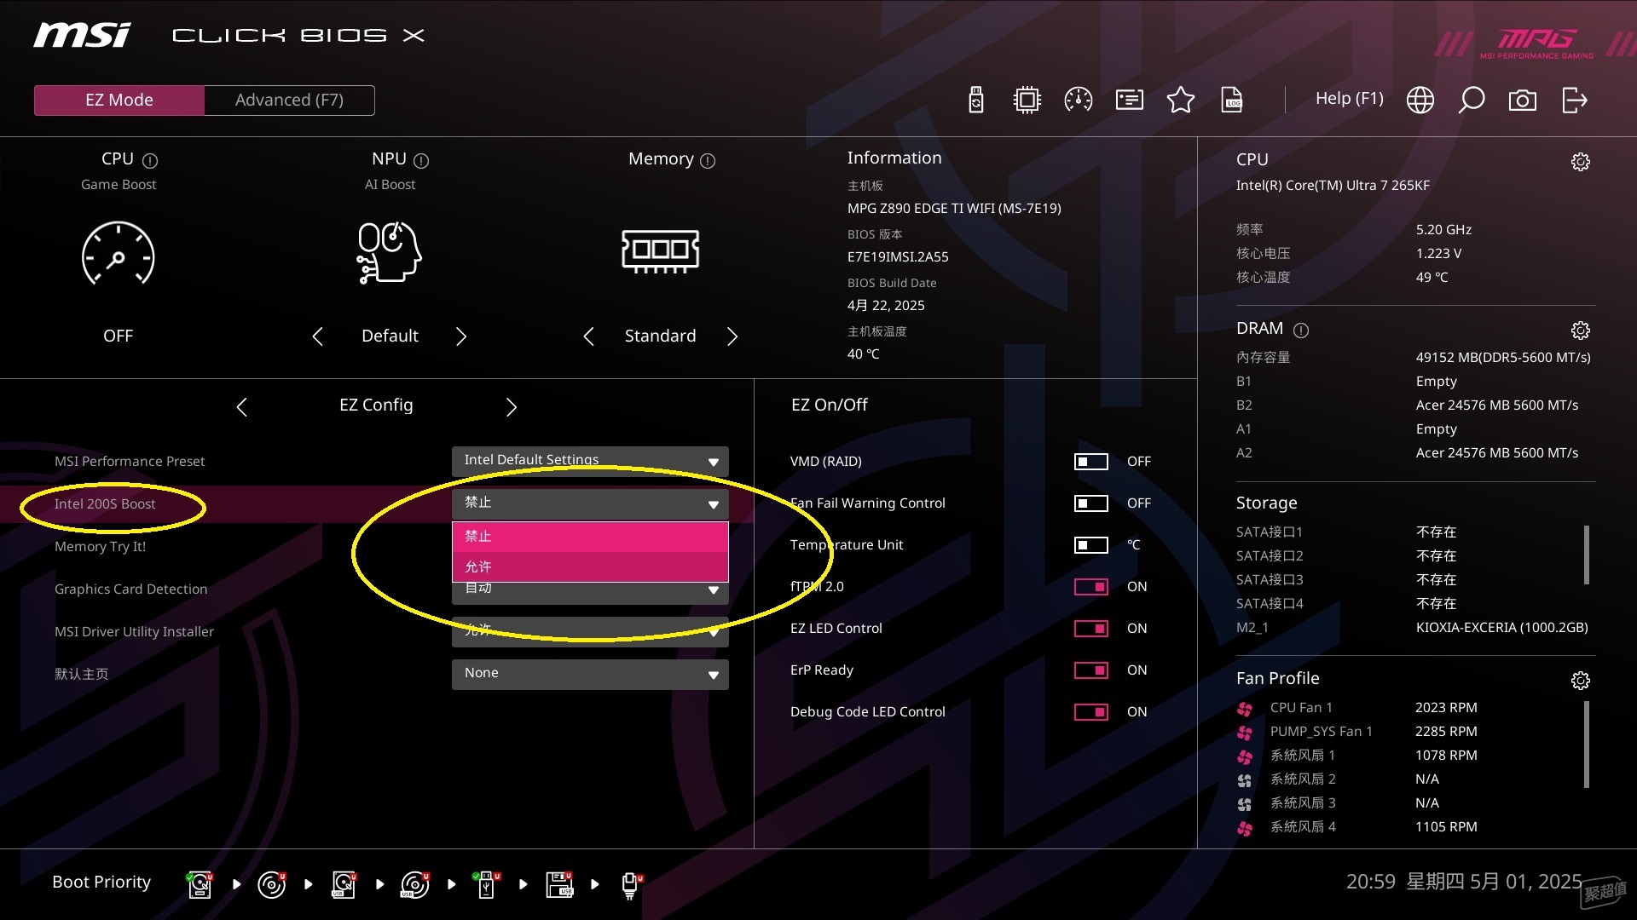Go to next EZ Config page arrow
The image size is (1637, 920).
coord(512,407)
